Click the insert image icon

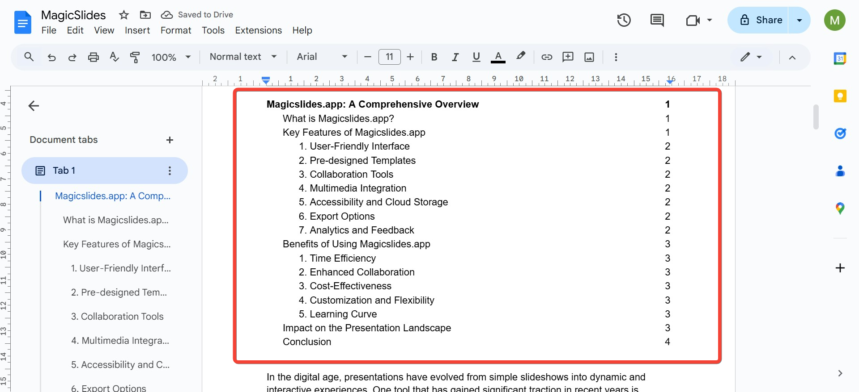coord(589,57)
